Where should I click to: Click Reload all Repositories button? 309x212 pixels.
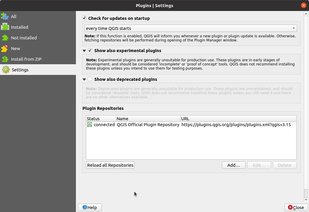click(x=110, y=165)
